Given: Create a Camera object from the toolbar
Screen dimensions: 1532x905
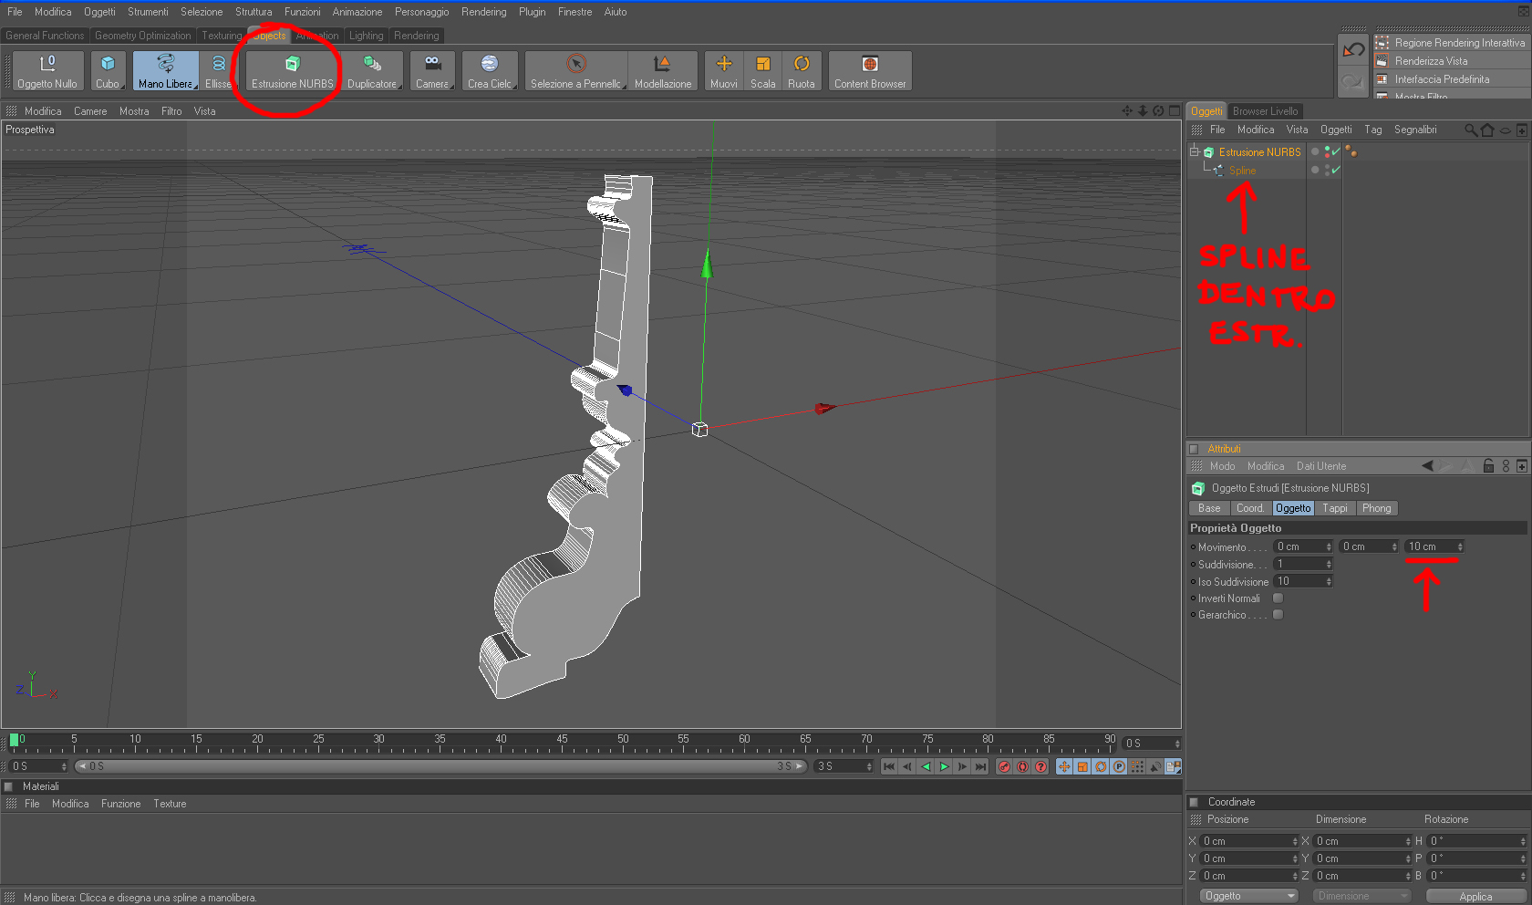Looking at the screenshot, I should (x=432, y=70).
